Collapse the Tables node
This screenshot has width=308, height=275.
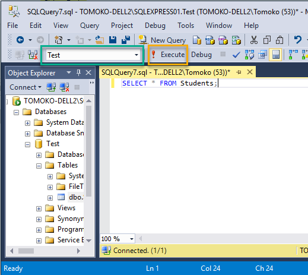tap(39, 166)
